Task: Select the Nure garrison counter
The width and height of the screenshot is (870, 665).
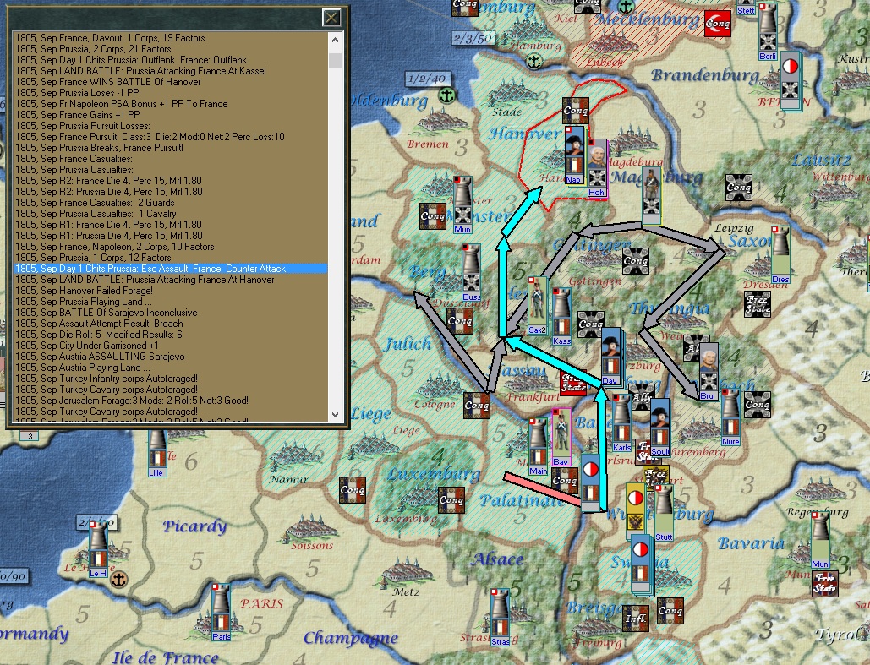Action: click(x=730, y=417)
